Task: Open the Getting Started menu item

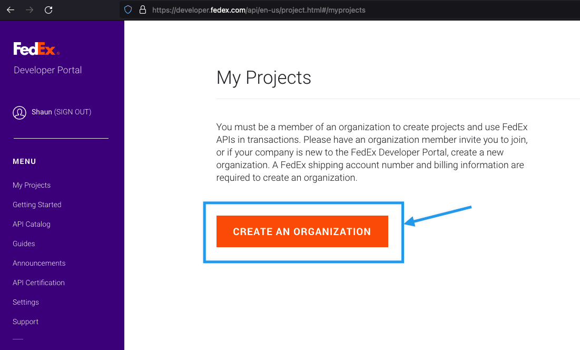Action: click(x=37, y=205)
